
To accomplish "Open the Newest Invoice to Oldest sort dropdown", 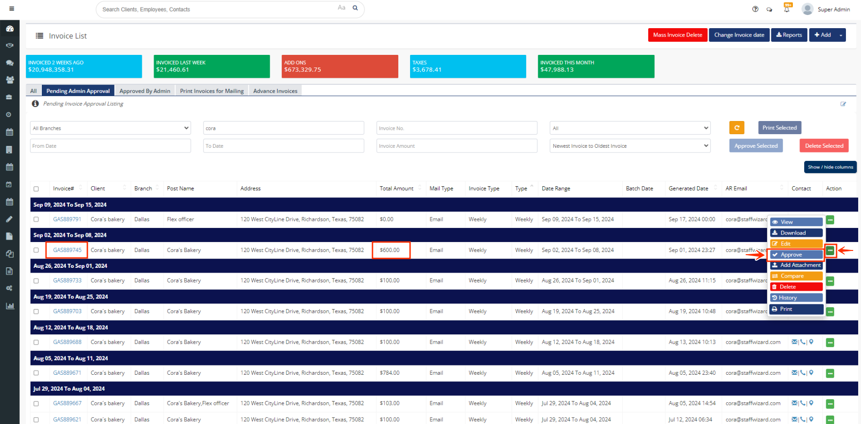I will tap(630, 146).
